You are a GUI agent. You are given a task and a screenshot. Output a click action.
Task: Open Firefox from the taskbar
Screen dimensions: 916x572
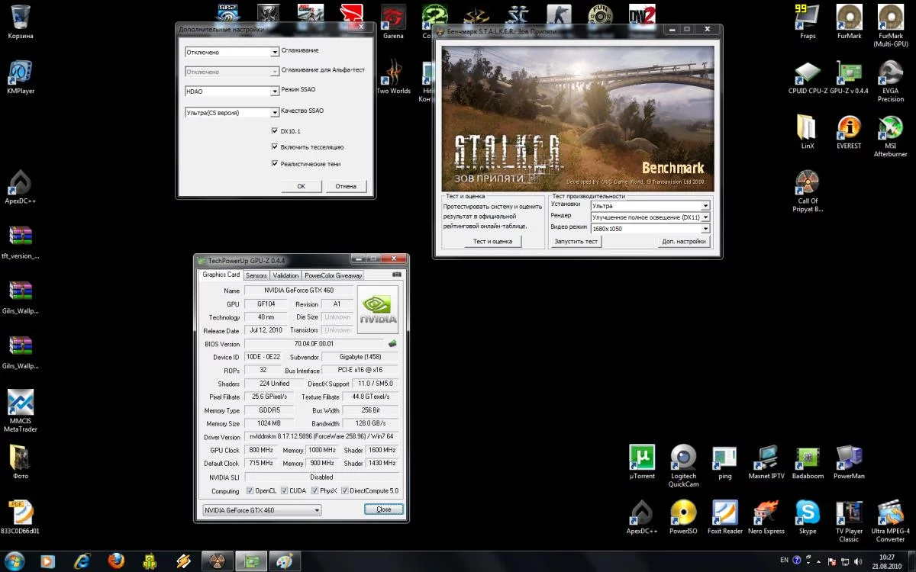pos(116,561)
